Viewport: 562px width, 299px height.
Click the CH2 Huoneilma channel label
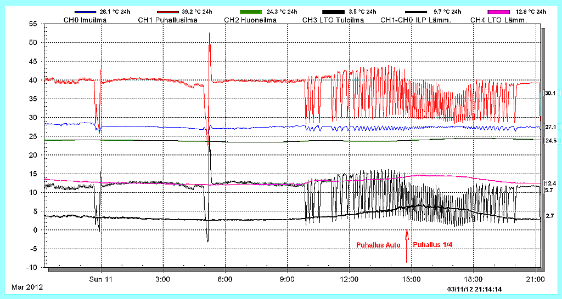(250, 20)
